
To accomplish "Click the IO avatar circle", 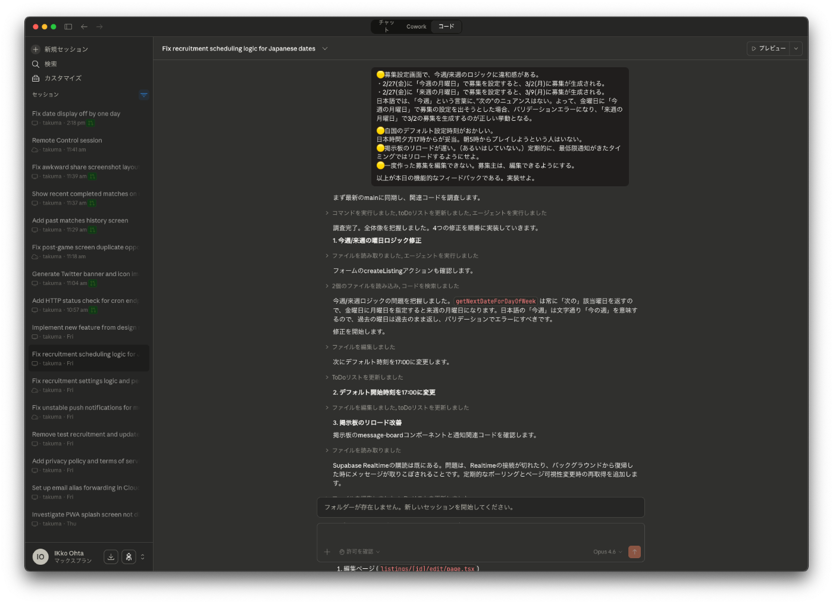I will (x=40, y=557).
